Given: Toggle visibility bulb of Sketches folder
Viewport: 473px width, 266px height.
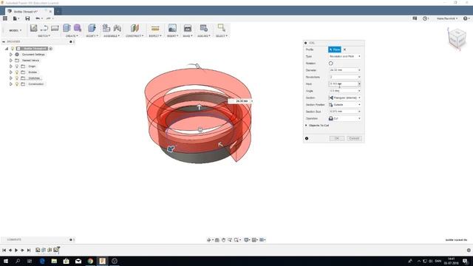Looking at the screenshot, I should tap(17, 78).
